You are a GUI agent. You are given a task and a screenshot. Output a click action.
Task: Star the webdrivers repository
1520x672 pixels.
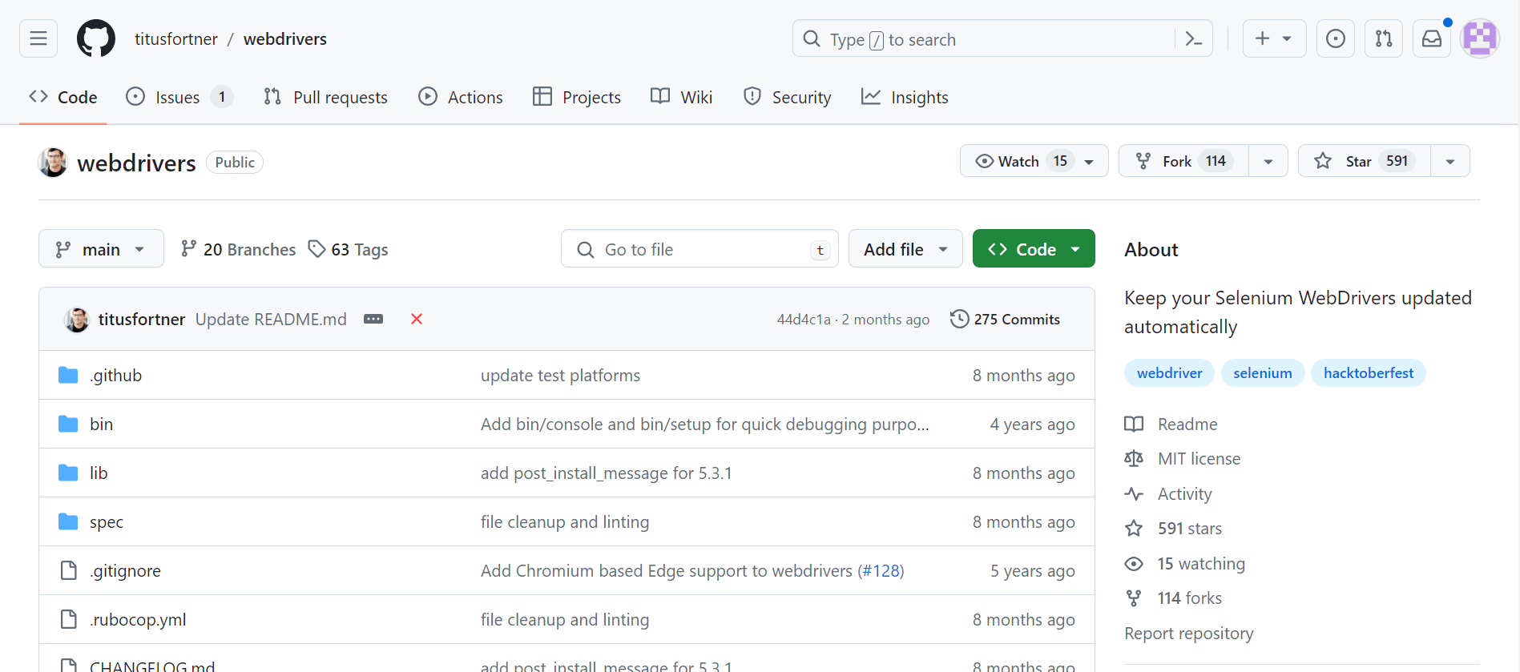[1364, 161]
